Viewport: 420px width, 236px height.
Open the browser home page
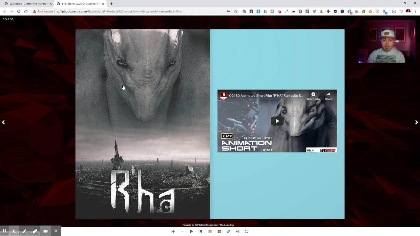pos(26,11)
